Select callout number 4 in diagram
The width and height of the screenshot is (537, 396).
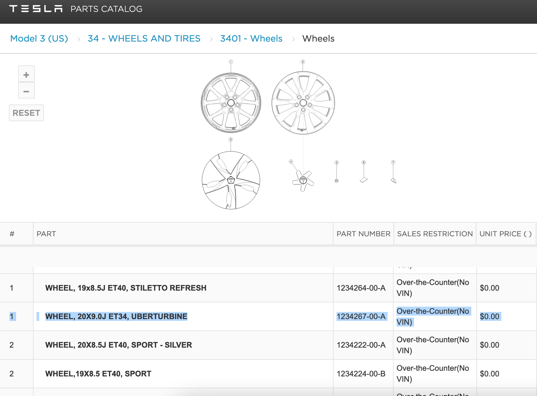pyautogui.click(x=291, y=161)
